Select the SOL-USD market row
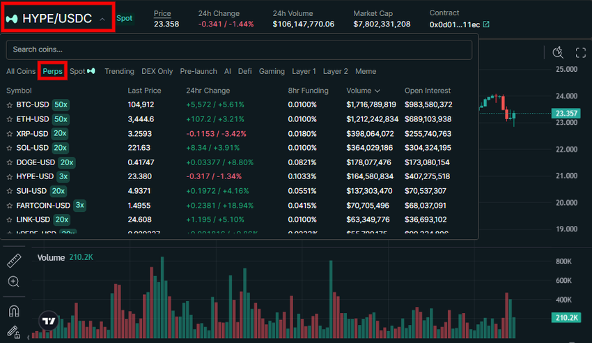592x343 pixels. (239, 148)
